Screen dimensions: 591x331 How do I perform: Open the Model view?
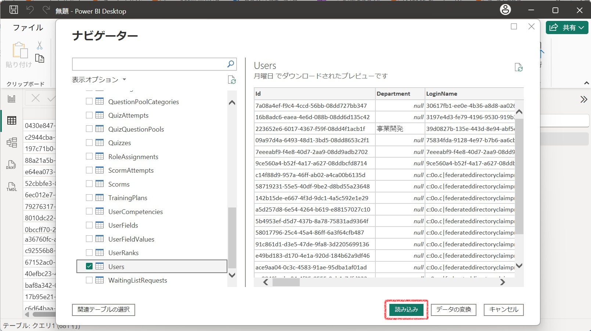11,142
